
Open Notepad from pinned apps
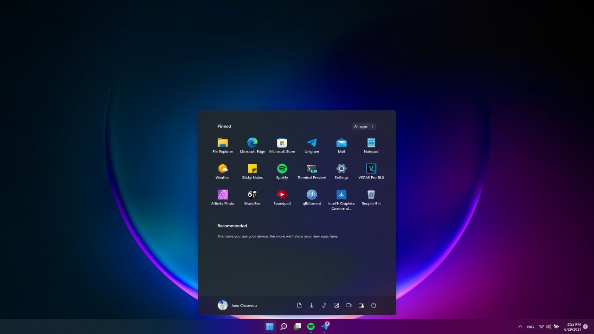(x=371, y=145)
